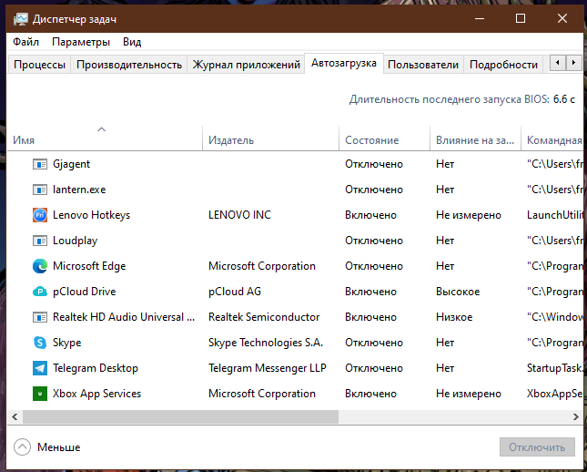The width and height of the screenshot is (587, 472).
Task: Click Microsoft Corporation publisher of Microsoft Edge
Action: pyautogui.click(x=262, y=266)
